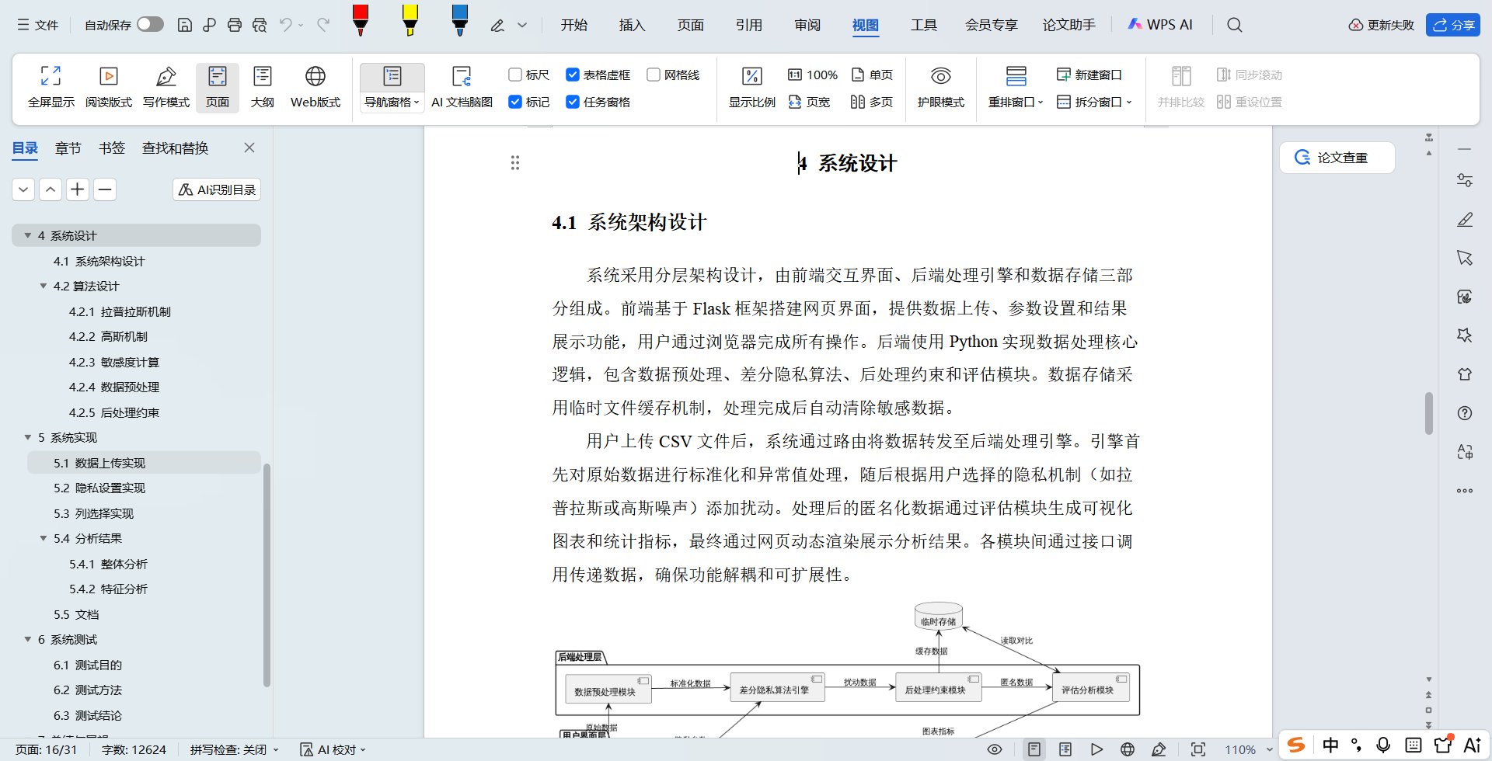The height and width of the screenshot is (761, 1492).
Task: Click the microphone icon in the input bar
Action: [1383, 745]
